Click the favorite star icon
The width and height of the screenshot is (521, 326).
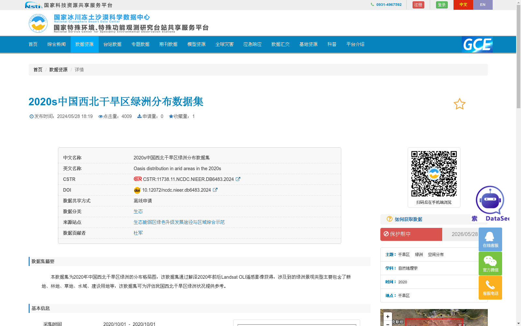[459, 104]
